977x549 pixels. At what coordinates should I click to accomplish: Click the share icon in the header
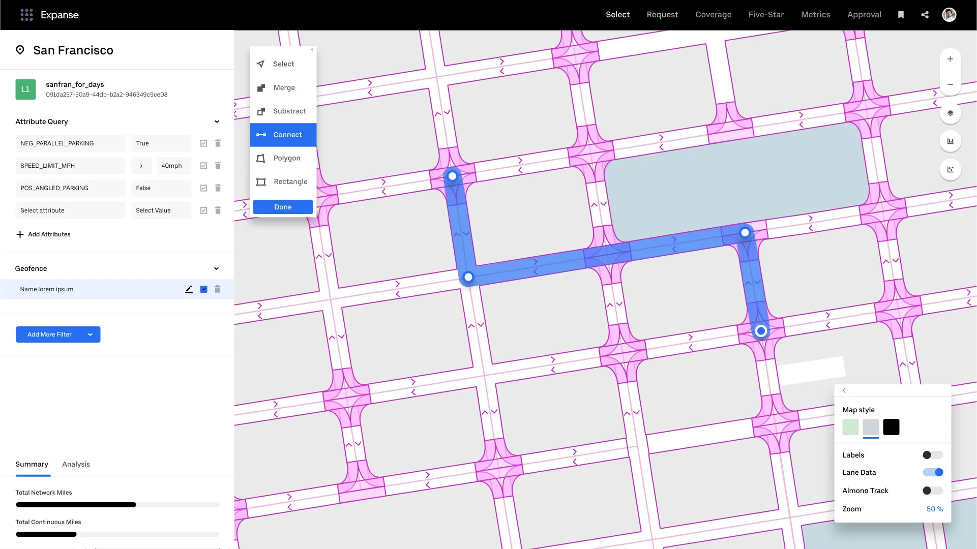tap(925, 15)
